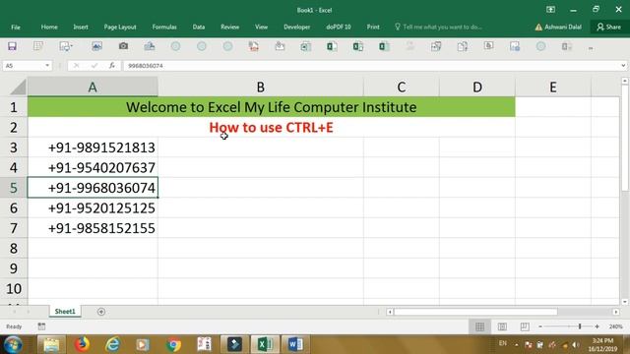
Task: Open the Review ribbon tab
Action: click(x=229, y=27)
